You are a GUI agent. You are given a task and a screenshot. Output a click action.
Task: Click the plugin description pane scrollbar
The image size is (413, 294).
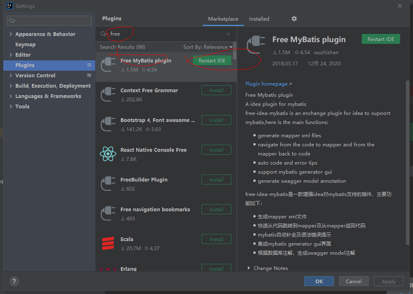[408, 163]
